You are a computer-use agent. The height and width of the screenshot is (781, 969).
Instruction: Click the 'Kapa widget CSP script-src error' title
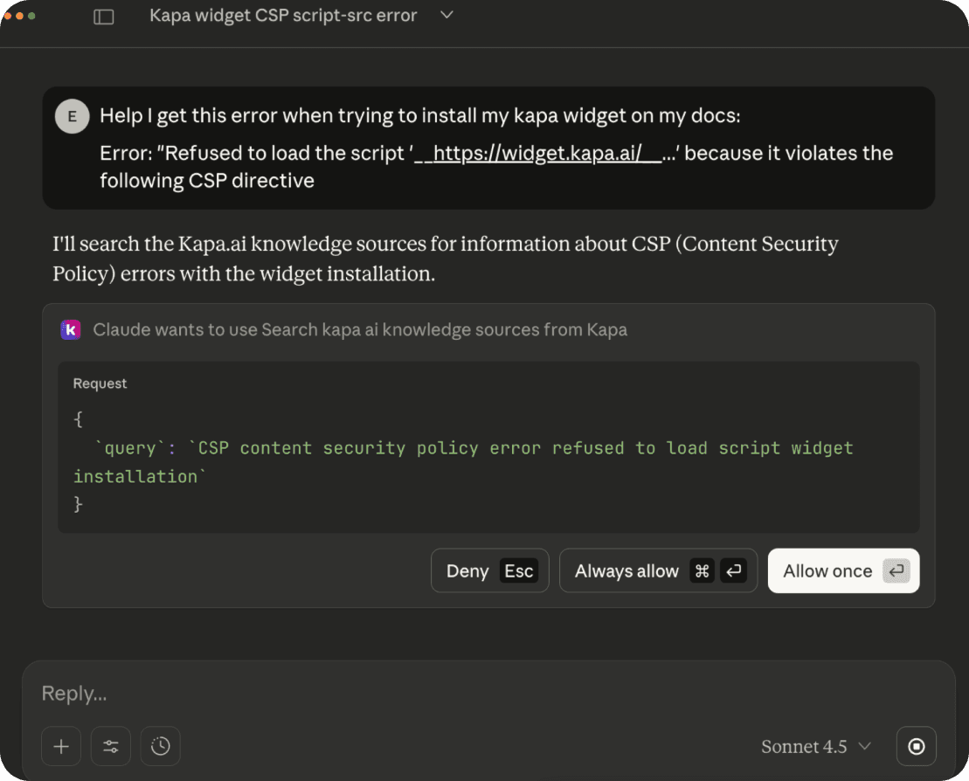(x=283, y=16)
